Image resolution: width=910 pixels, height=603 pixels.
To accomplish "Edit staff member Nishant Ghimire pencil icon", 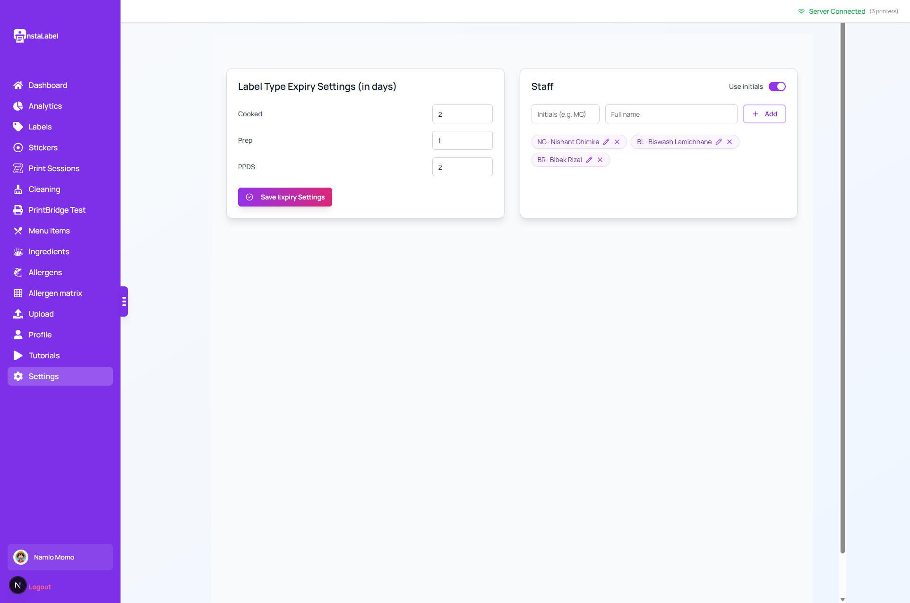I will [x=606, y=142].
